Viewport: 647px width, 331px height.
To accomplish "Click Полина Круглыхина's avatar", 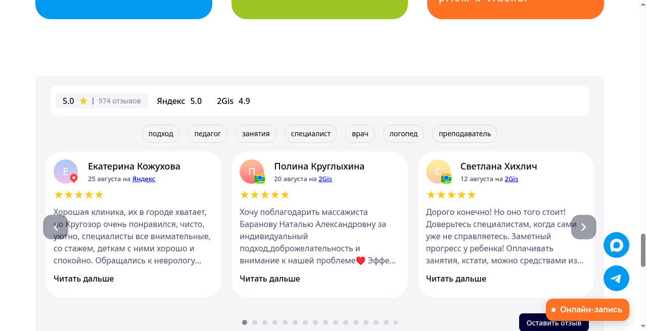I will [x=252, y=172].
